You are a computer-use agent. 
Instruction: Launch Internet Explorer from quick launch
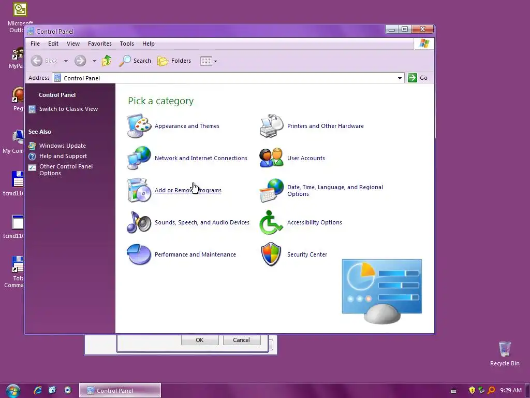pyautogui.click(x=38, y=390)
